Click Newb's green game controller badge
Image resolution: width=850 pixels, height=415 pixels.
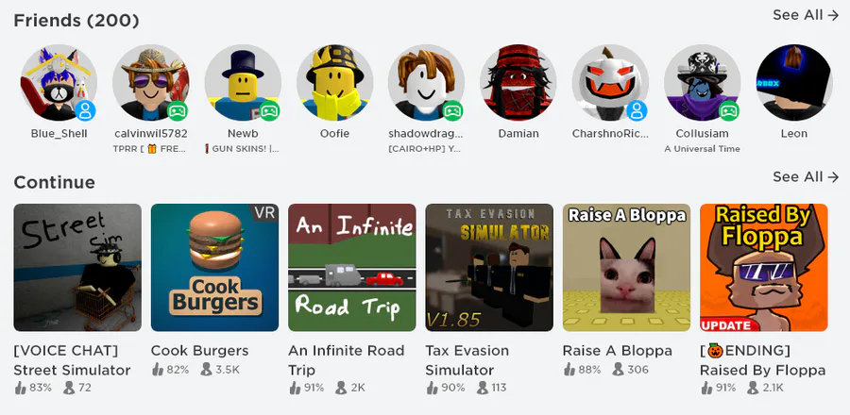pyautogui.click(x=269, y=111)
